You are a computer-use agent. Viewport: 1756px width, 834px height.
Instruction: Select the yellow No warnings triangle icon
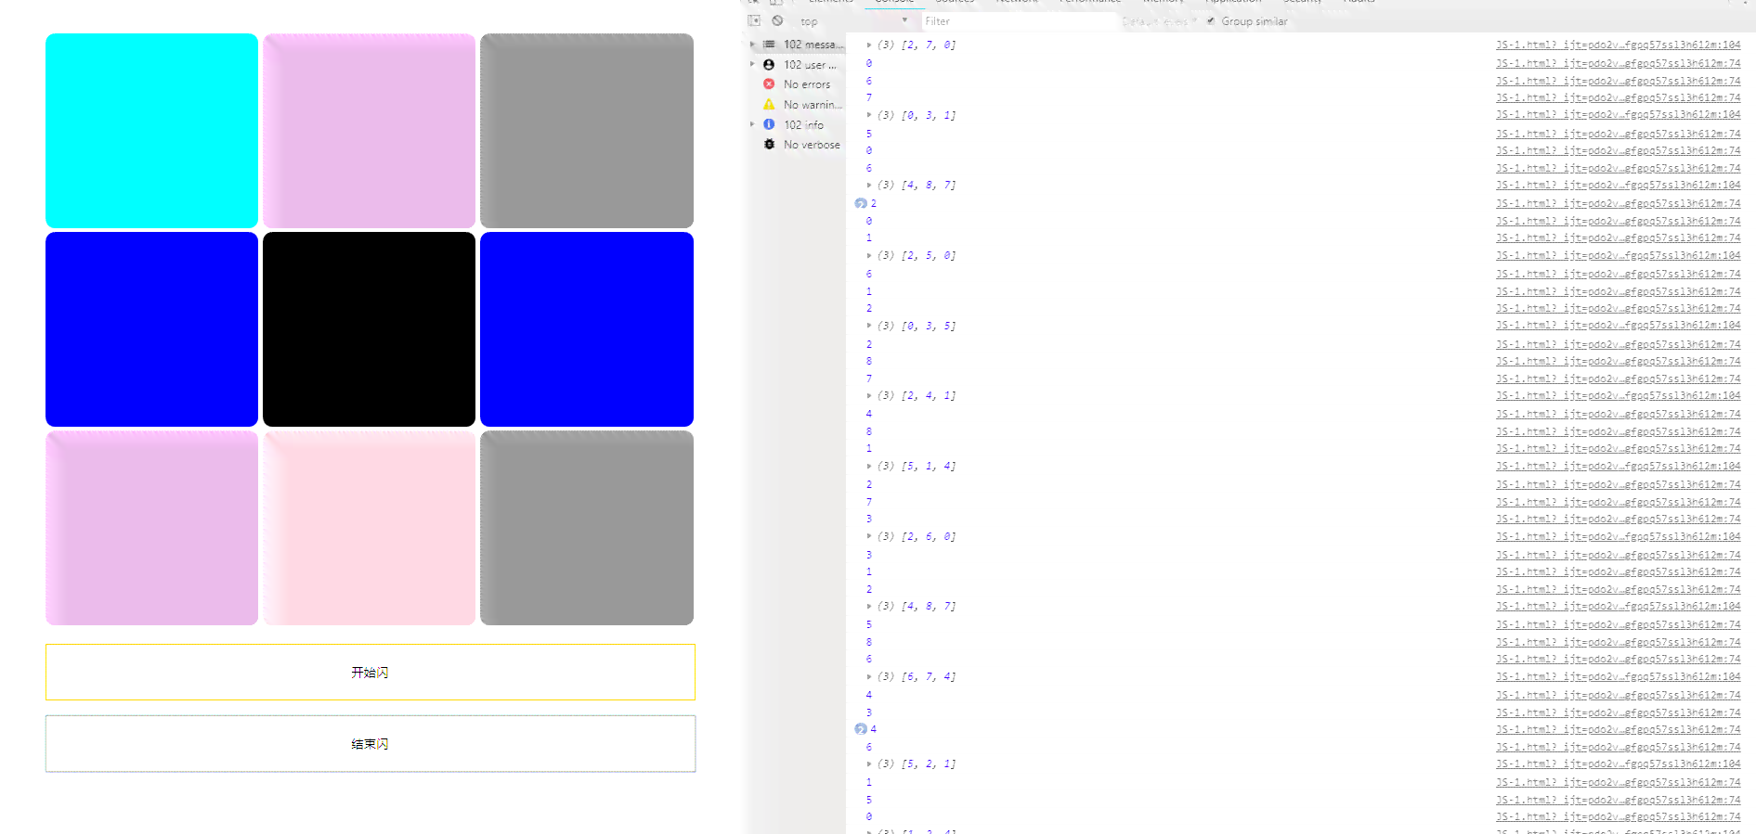tap(769, 105)
